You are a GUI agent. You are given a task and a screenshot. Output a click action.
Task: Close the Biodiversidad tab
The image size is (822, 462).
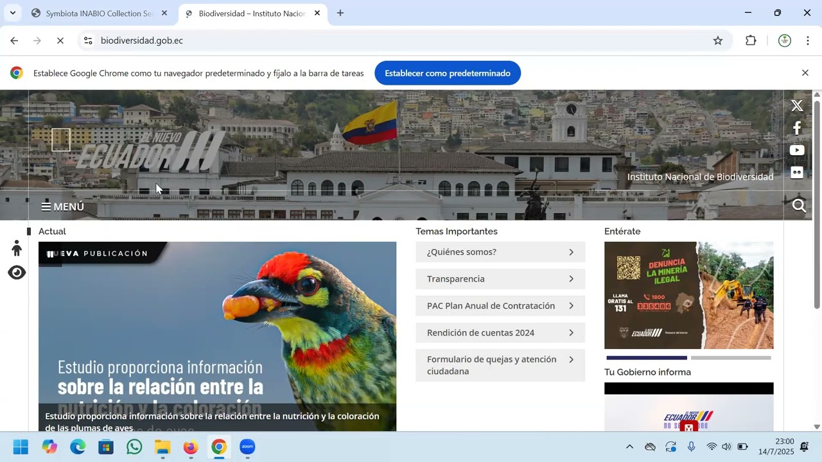click(317, 13)
